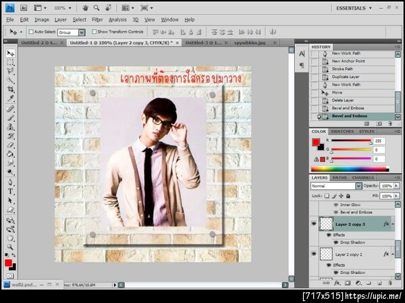Enable Show Transform Controls checkbox
This screenshot has width=405, height=303.
point(94,32)
